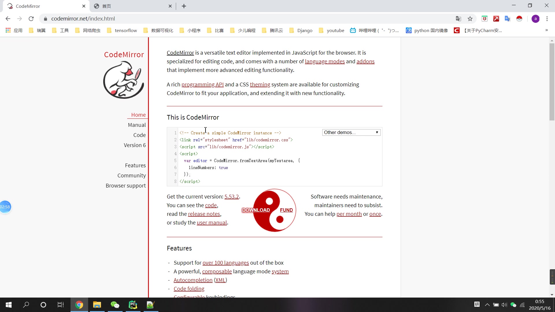Open Code in the sidebar navigation

[x=139, y=135]
